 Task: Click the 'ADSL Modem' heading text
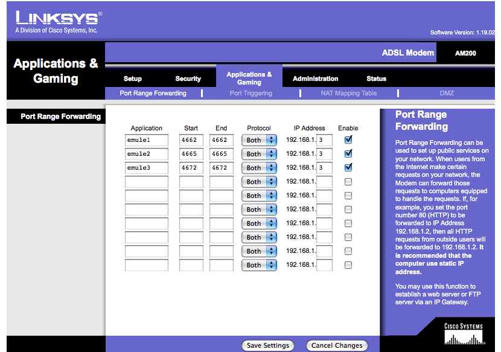407,53
